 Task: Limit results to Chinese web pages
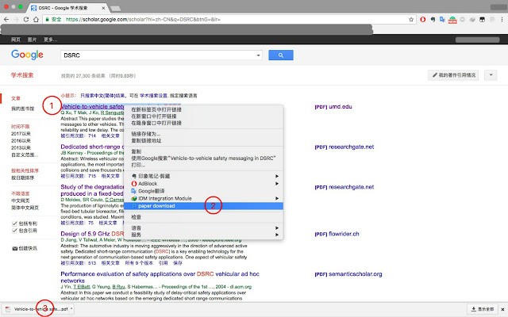pos(21,201)
